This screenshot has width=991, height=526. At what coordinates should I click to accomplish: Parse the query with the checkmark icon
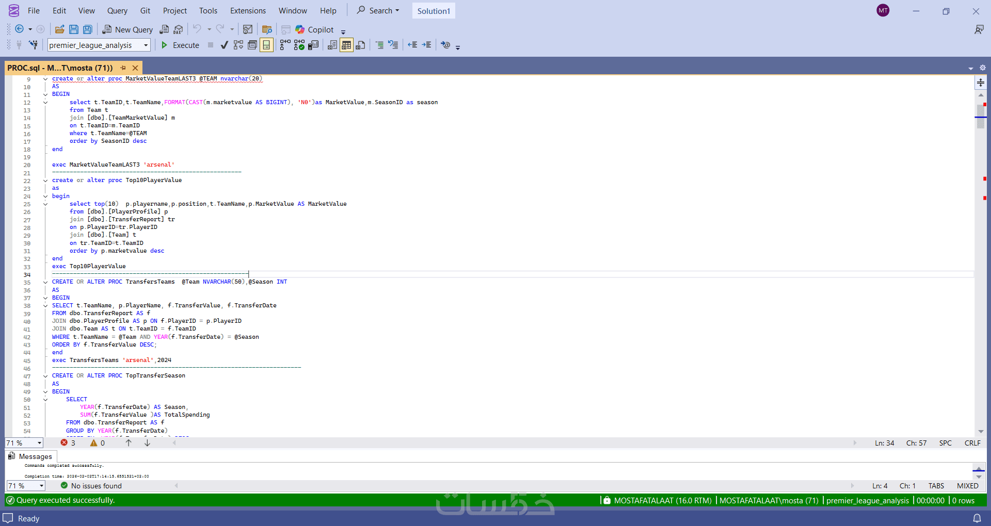click(224, 45)
